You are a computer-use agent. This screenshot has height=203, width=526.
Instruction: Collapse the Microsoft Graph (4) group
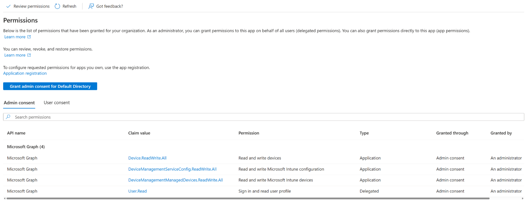tap(26, 147)
